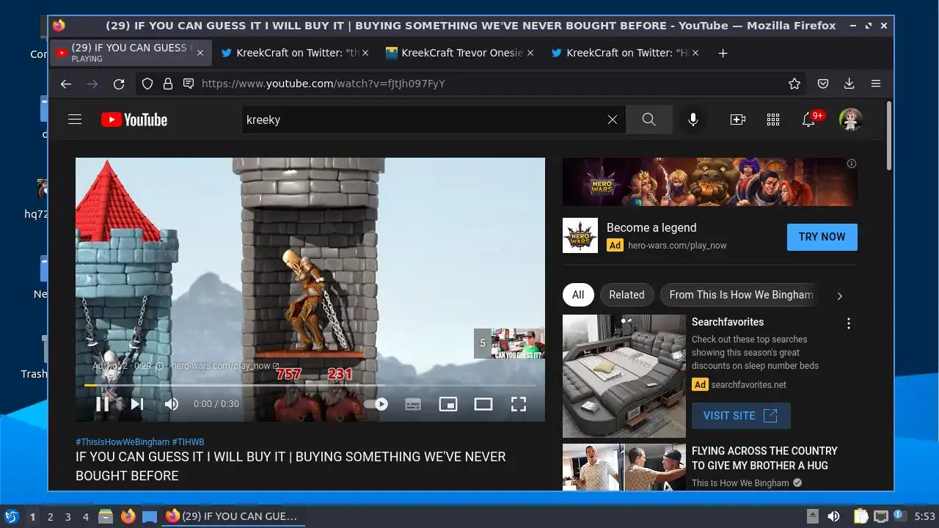Viewport: 939px width, 528px height.
Task: Bookmark this page with the star
Action: (794, 84)
